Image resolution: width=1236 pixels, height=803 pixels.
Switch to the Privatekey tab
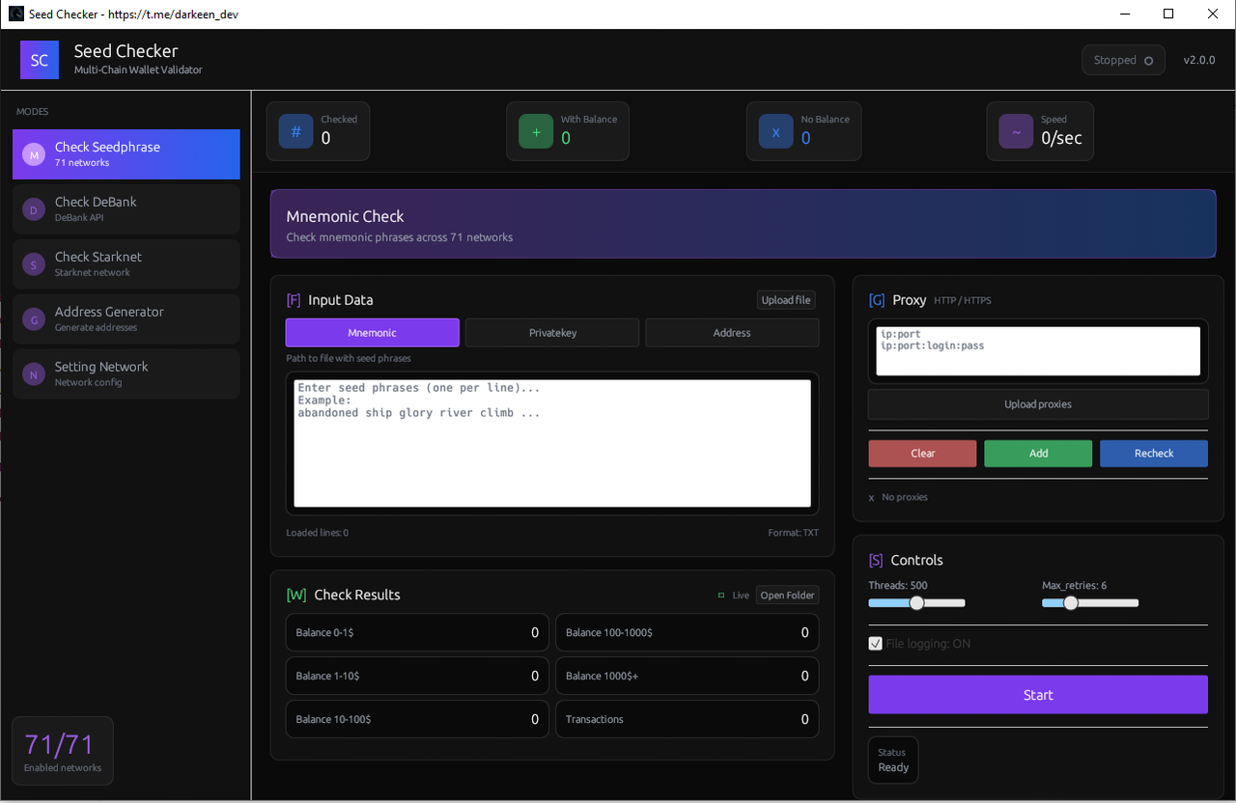(551, 332)
